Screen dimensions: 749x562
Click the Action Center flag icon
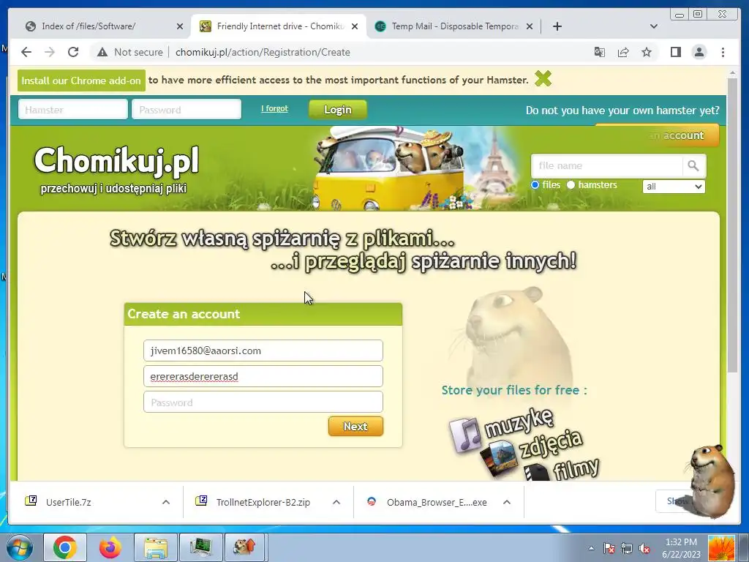[609, 548]
